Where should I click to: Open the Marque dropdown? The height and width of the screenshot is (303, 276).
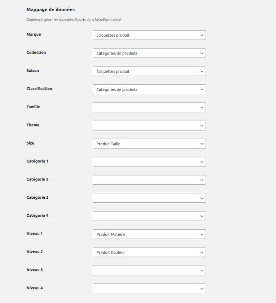click(149, 35)
